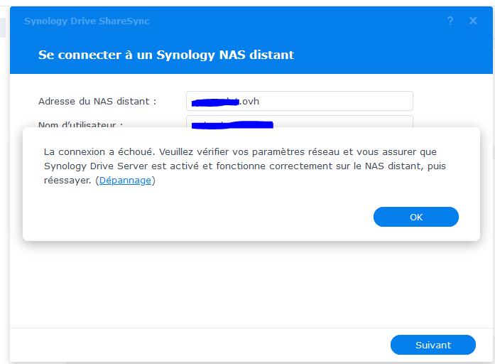Click the 'Se connecter à un Synology NAS distant' heading
This screenshot has height=364, width=495.
[166, 55]
